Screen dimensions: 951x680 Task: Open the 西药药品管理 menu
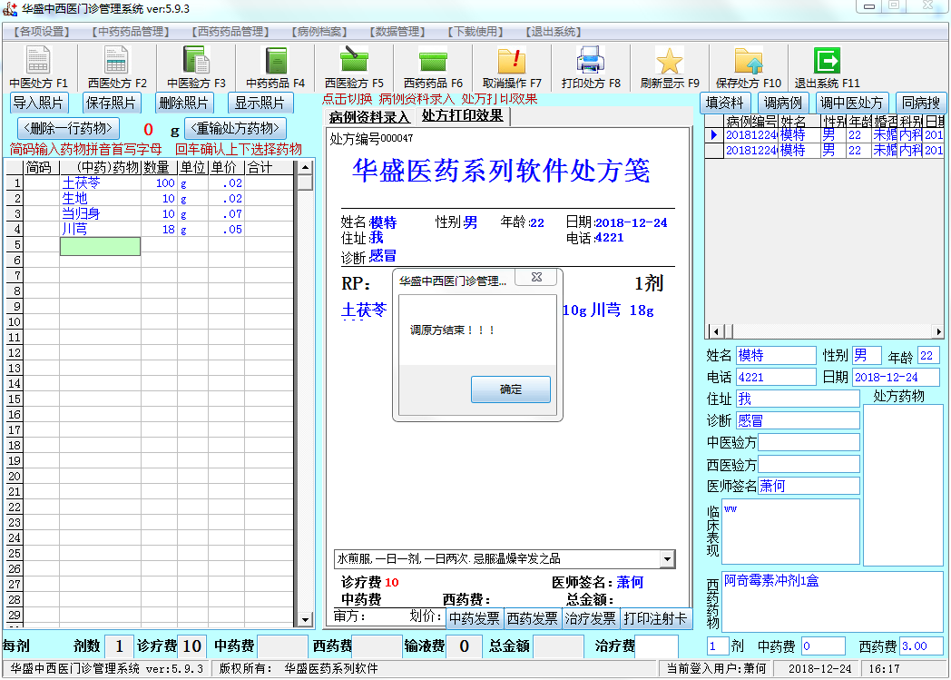[230, 32]
